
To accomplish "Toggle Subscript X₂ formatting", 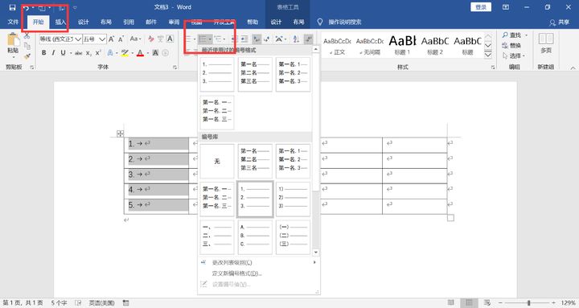I will click(88, 53).
